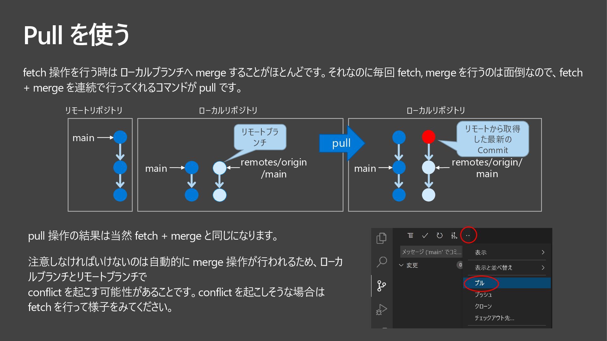This screenshot has height=341, width=607.
Task: Open the Explorer files icon
Action: [x=382, y=238]
